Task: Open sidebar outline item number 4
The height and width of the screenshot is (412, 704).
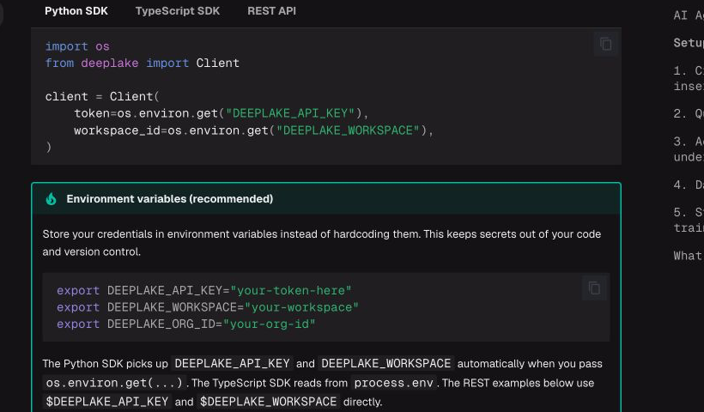Action: point(689,185)
